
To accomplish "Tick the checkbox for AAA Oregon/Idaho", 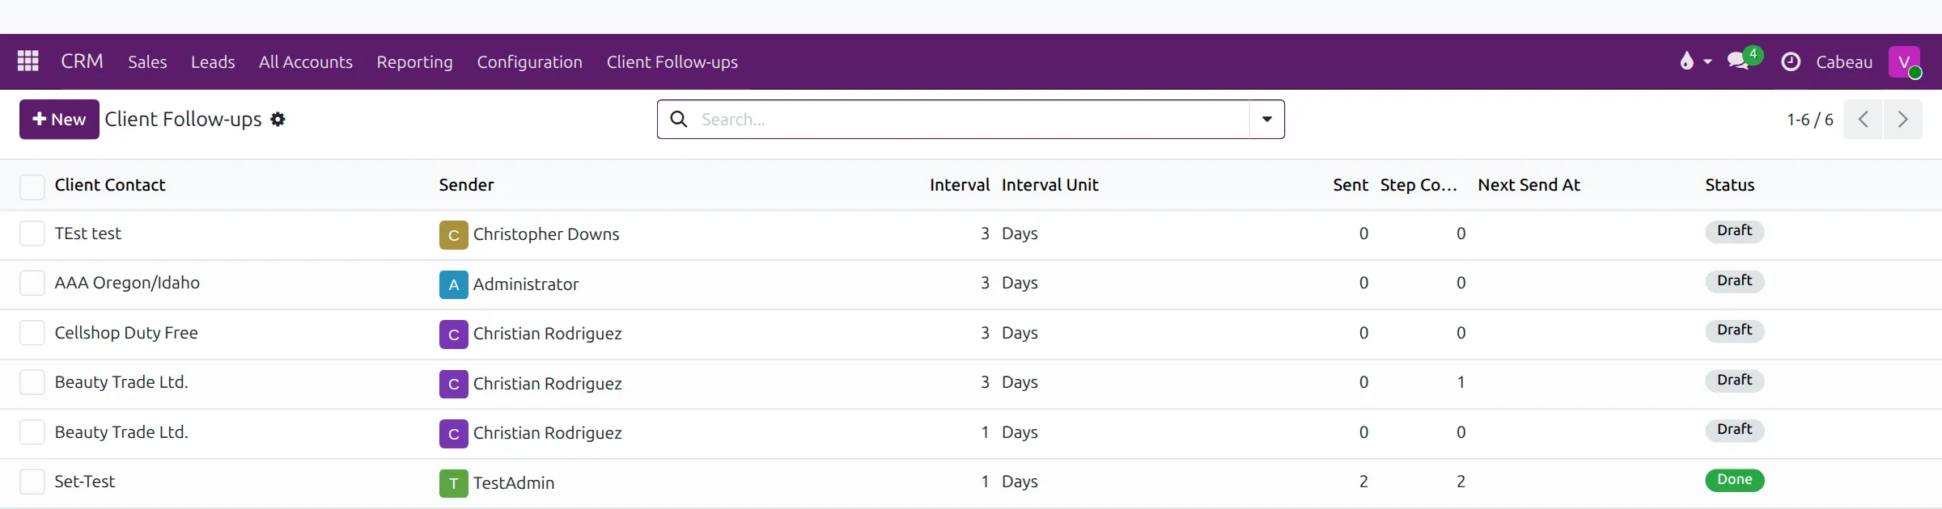I will coord(32,283).
